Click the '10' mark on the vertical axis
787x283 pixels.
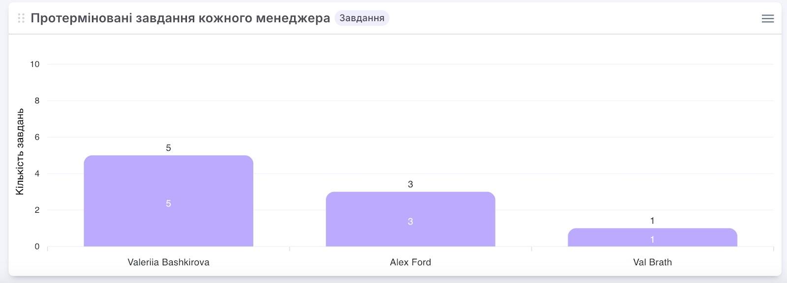(x=35, y=63)
